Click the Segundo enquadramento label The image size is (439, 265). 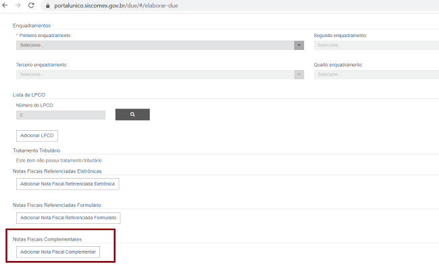340,36
